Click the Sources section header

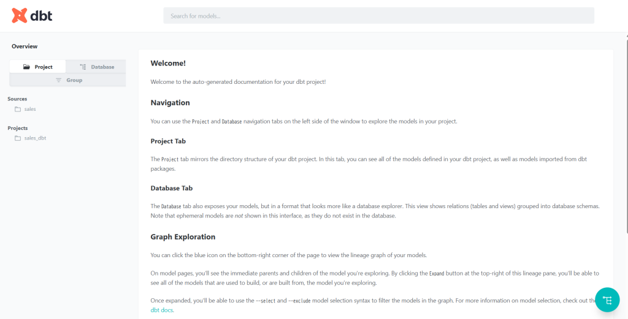[17, 99]
